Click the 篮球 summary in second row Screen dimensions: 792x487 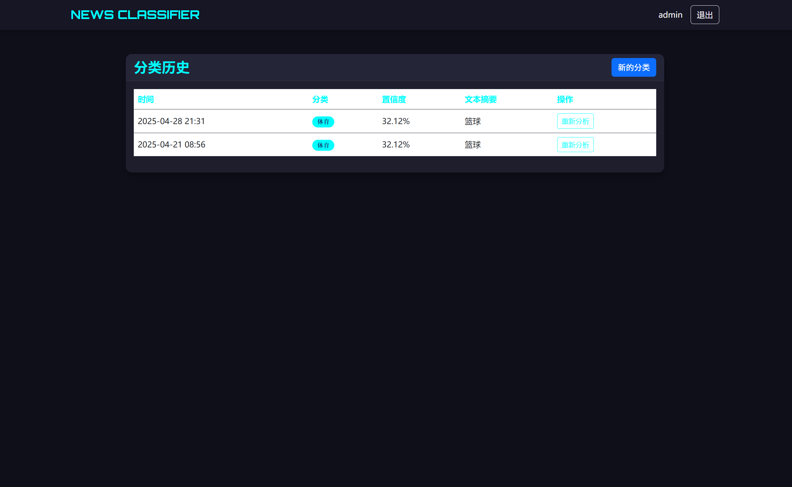pyautogui.click(x=472, y=145)
